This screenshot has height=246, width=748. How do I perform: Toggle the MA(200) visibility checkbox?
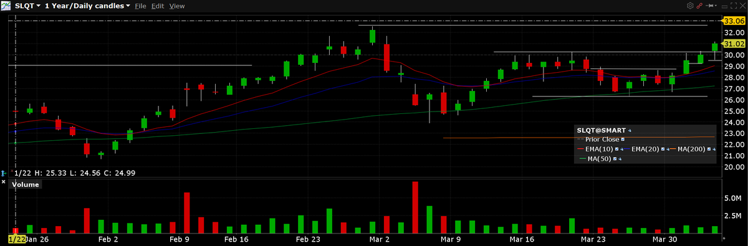coord(709,149)
